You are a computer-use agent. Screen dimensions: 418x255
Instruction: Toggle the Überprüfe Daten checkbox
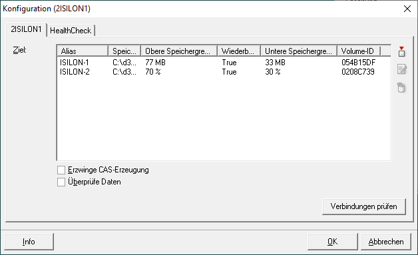point(61,182)
